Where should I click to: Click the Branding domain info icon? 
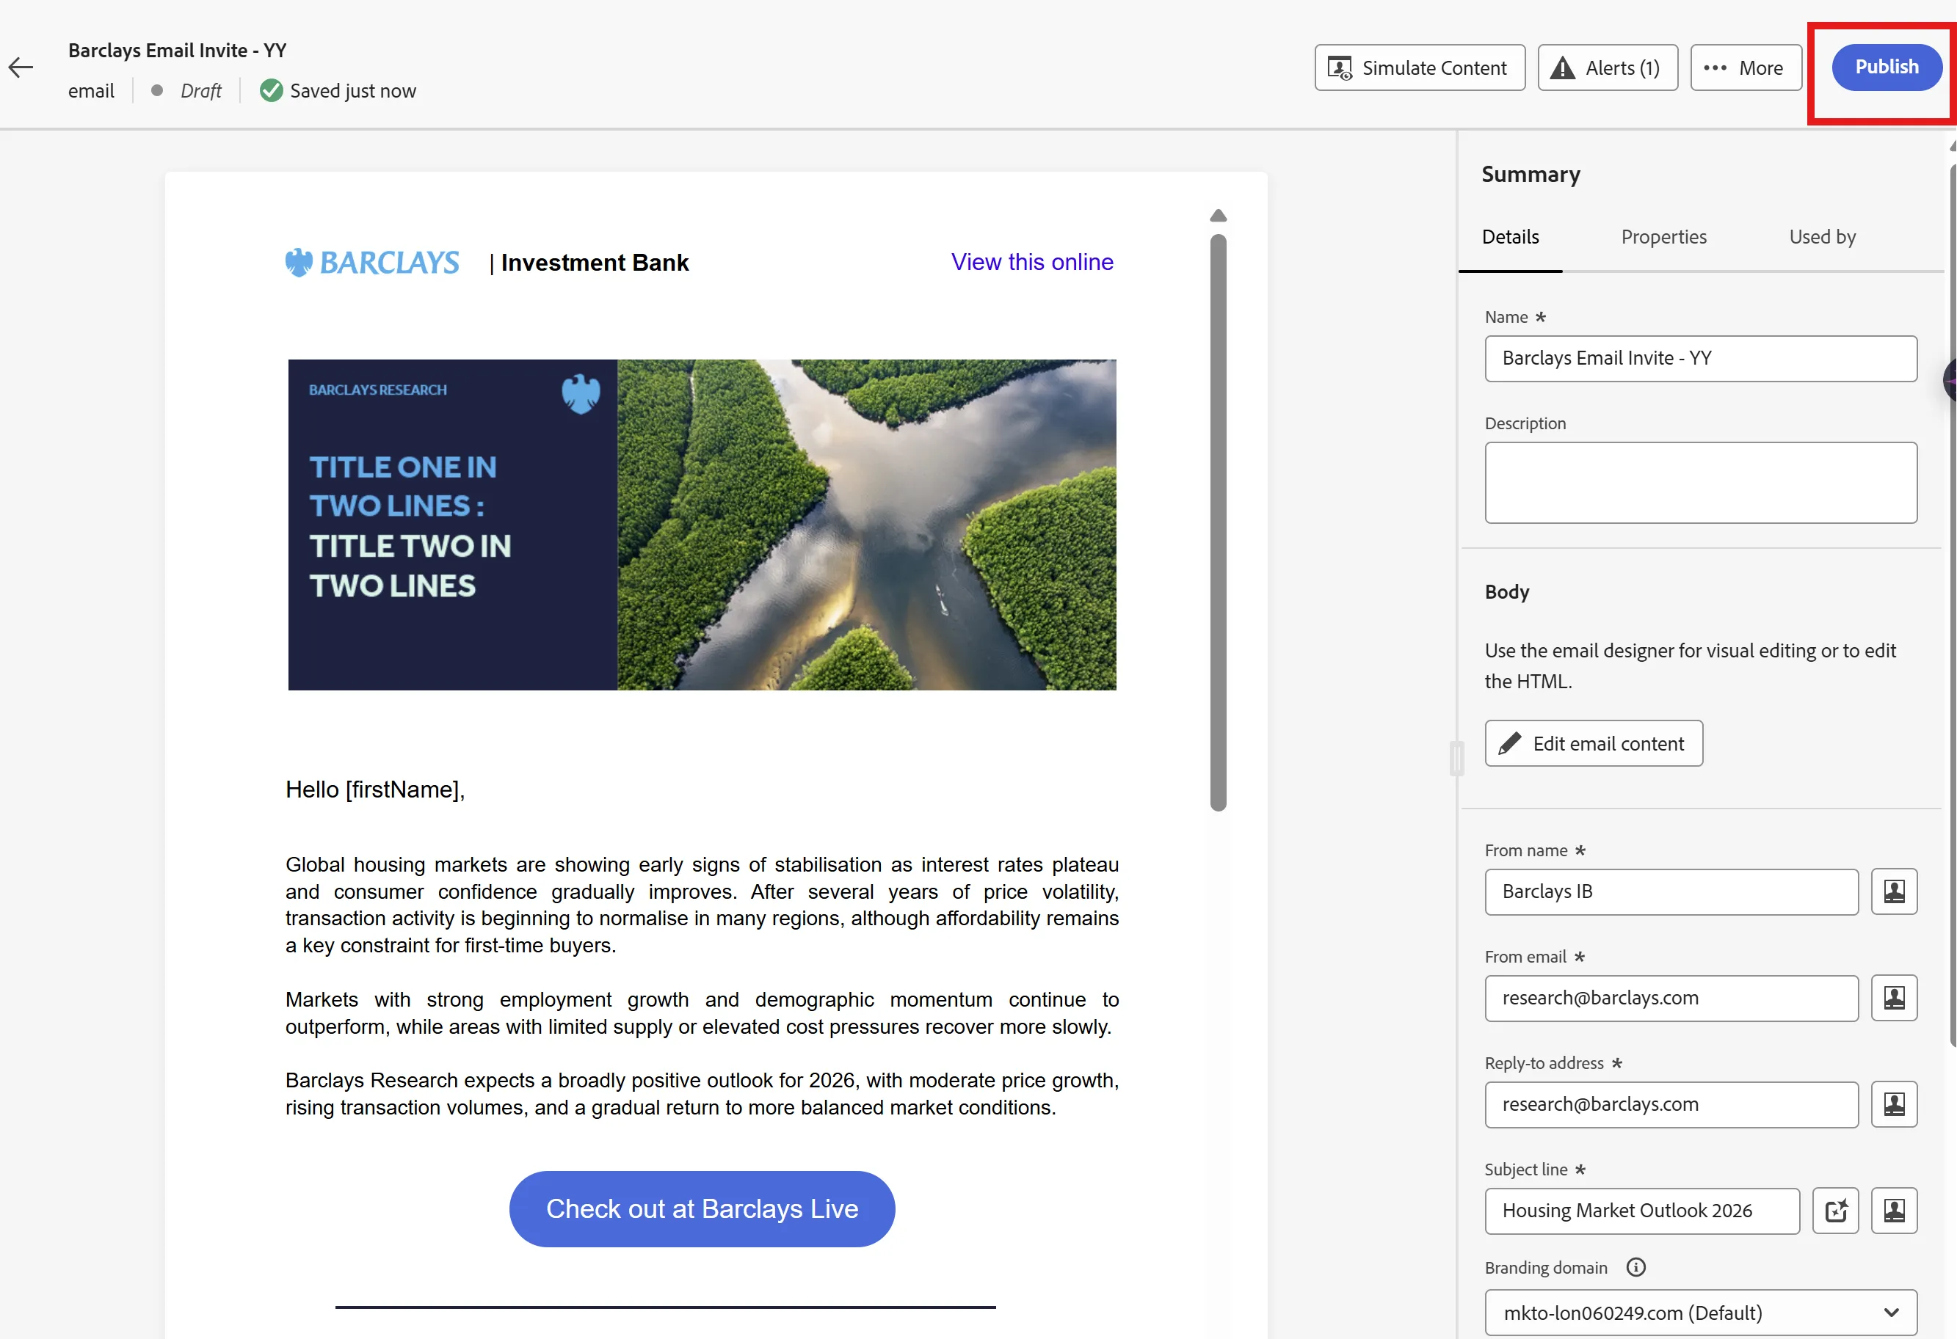(1635, 1267)
